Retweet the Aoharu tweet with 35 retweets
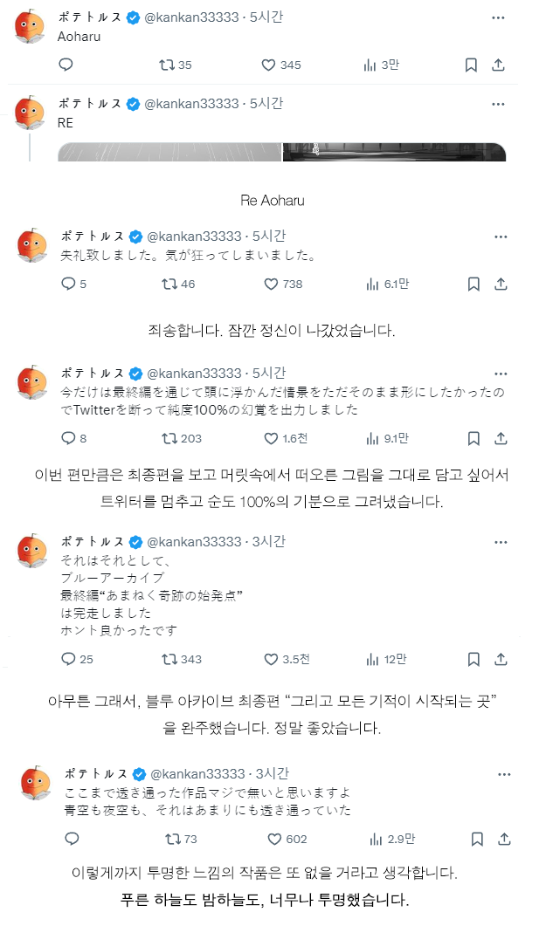Screen dimensions: 546x926 coord(165,65)
